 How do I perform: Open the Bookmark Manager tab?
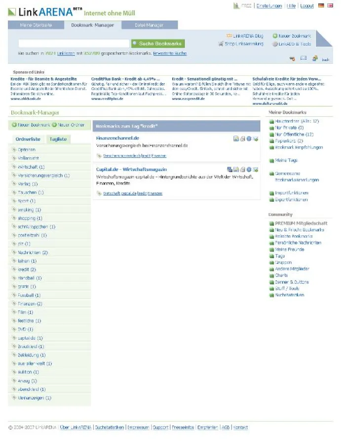coord(92,25)
